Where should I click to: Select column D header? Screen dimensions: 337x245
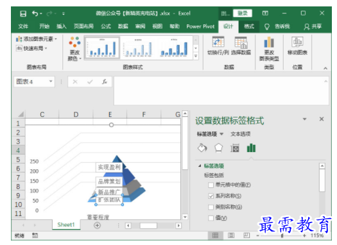click(x=76, y=114)
